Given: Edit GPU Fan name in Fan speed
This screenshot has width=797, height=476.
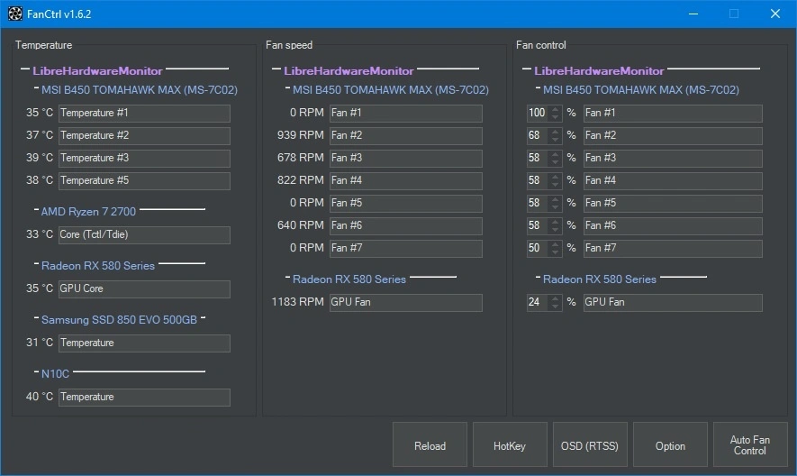Looking at the screenshot, I should click(x=405, y=302).
